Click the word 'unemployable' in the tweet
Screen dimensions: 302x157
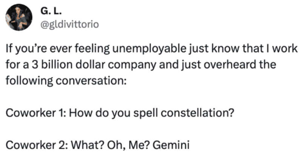(x=149, y=49)
